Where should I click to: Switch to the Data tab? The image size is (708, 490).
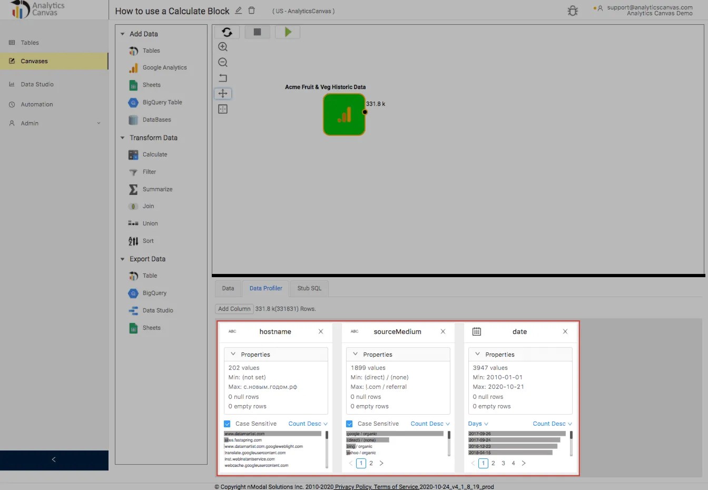coord(228,288)
